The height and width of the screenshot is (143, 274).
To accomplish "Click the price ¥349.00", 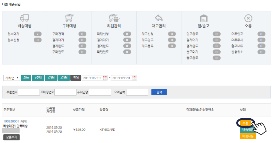I will pos(79,130).
